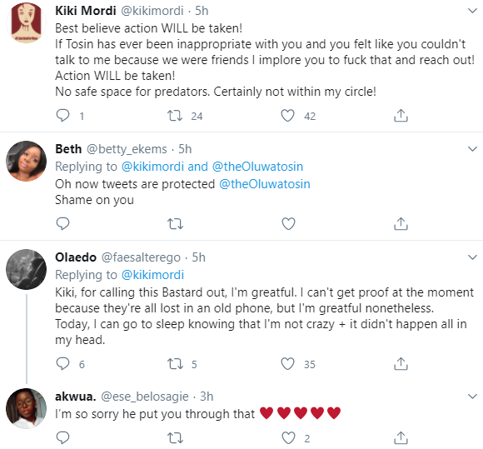Retweet Kiki Mordi's tweet

[175, 116]
